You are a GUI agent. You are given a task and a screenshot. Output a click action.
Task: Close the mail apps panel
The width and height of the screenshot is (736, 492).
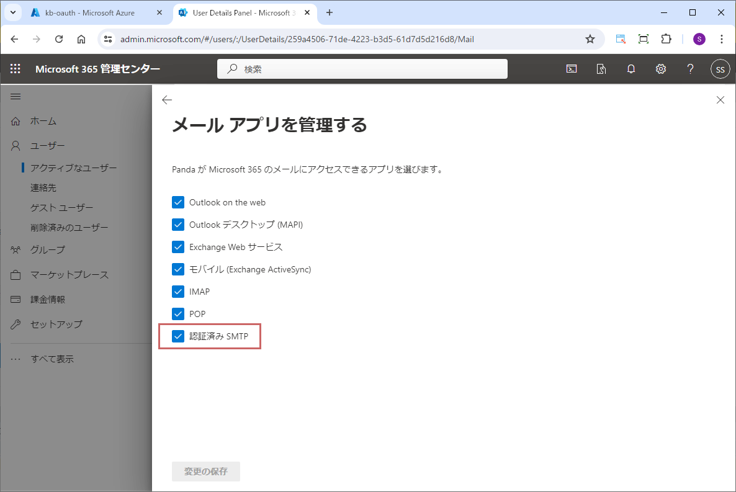720,100
